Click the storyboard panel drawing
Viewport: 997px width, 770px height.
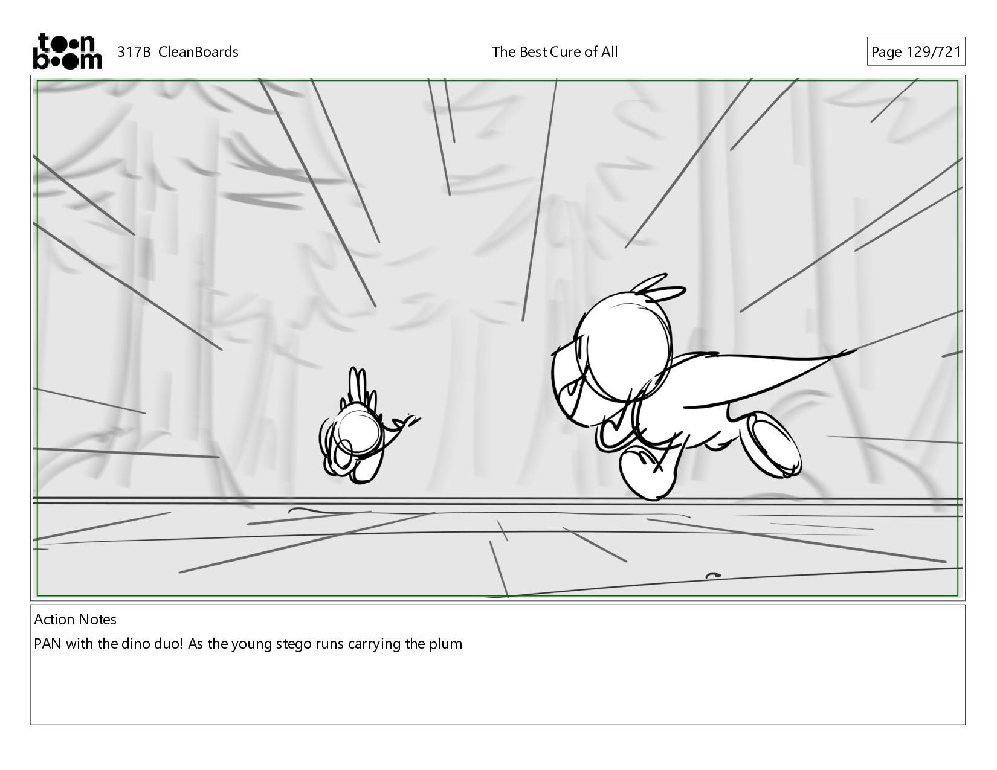point(497,338)
